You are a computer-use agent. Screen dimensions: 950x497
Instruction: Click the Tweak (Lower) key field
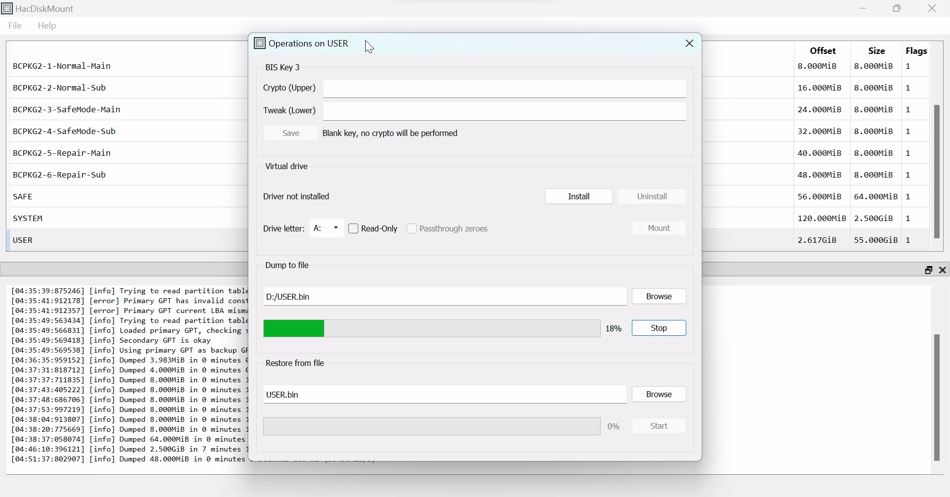(505, 111)
